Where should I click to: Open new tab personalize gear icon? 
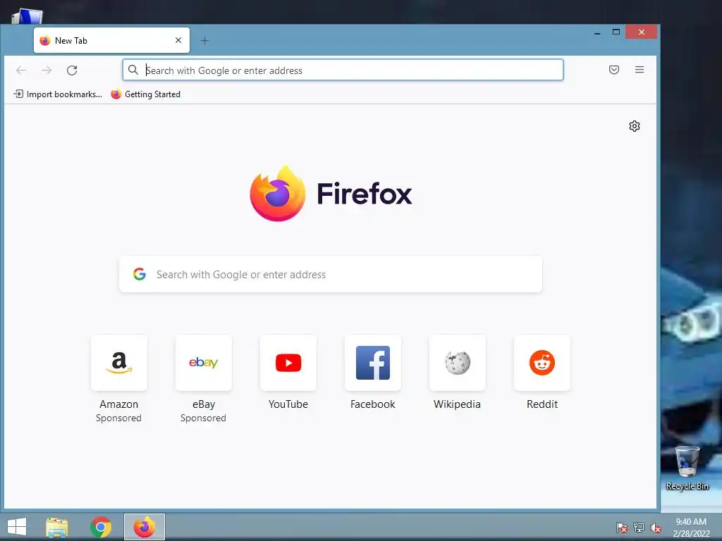tap(635, 126)
